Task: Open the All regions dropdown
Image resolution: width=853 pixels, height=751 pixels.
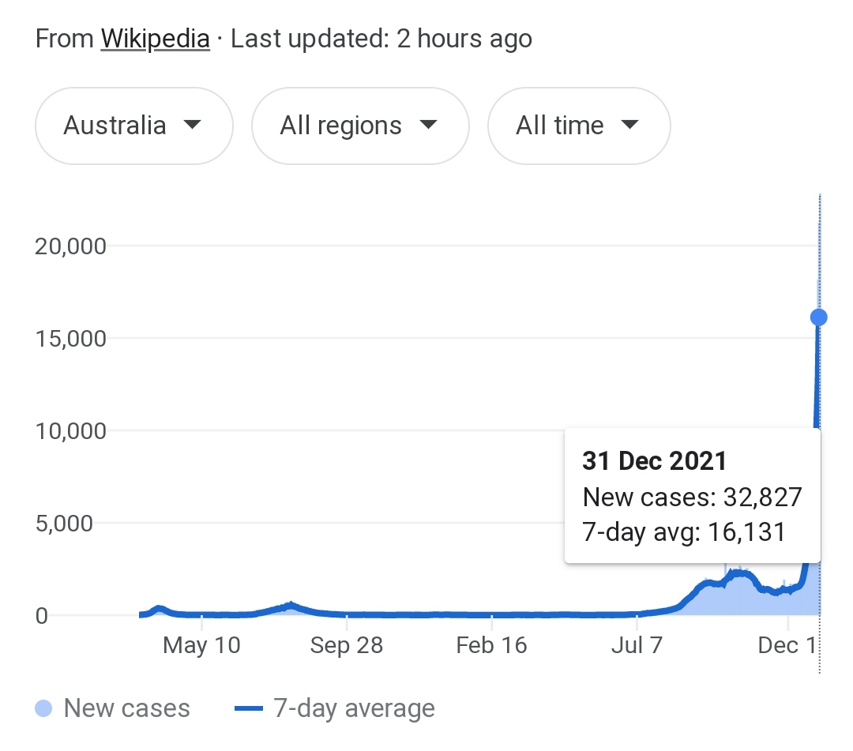Action: point(360,126)
